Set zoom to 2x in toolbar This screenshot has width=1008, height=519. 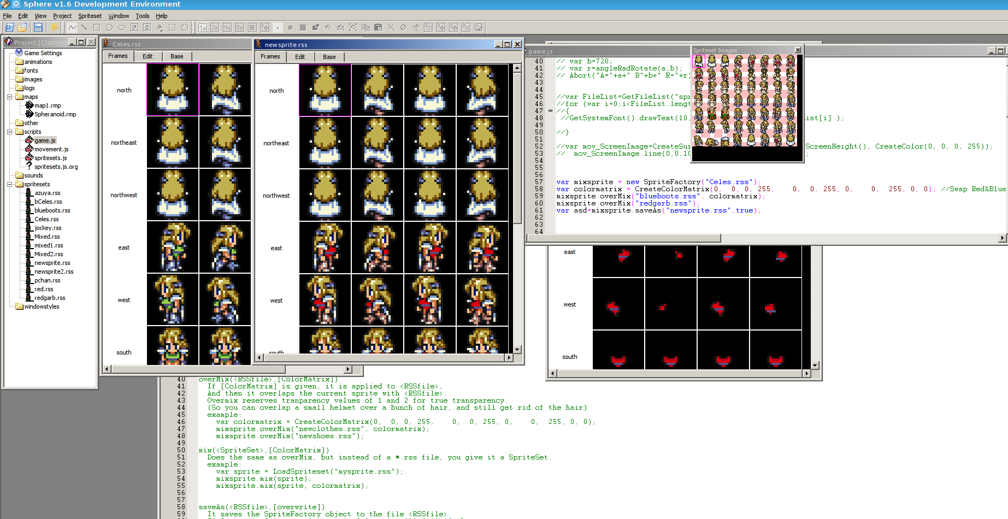(215, 27)
